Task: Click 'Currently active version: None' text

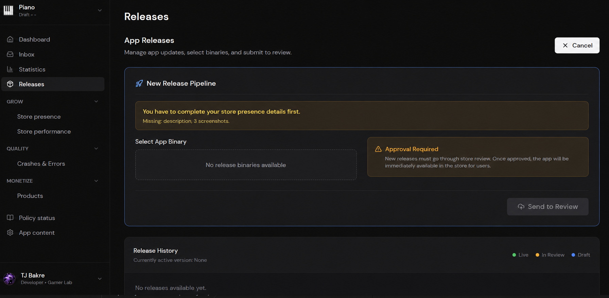Action: [x=170, y=260]
